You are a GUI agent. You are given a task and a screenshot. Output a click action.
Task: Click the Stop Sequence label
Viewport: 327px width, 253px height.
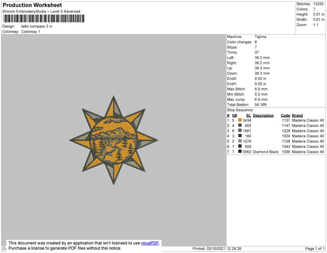coord(240,110)
